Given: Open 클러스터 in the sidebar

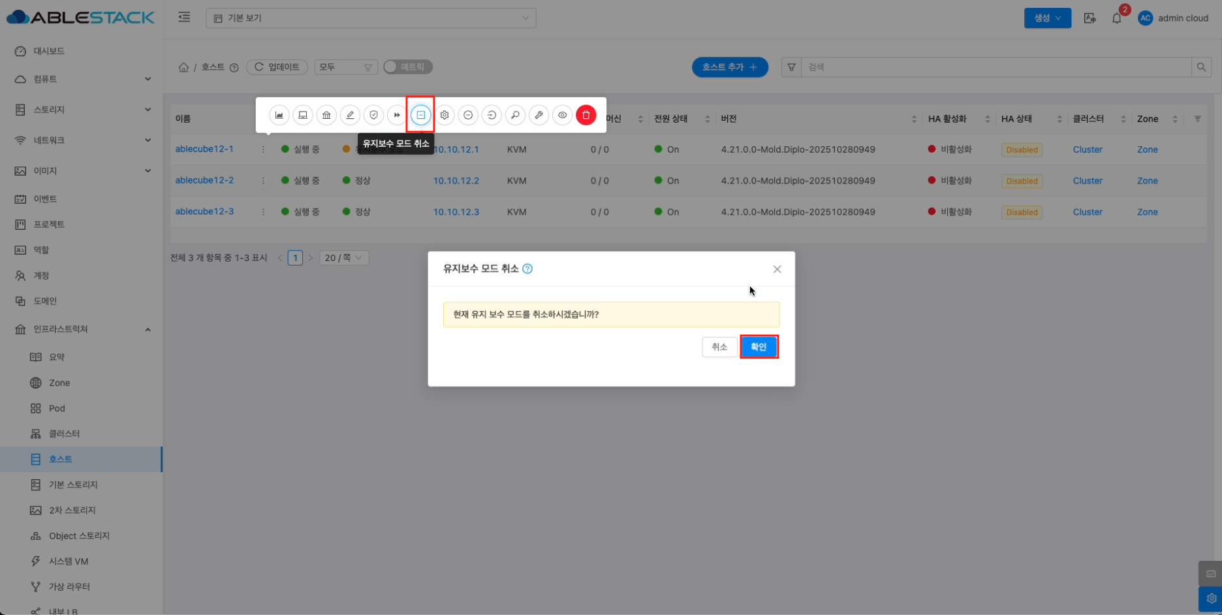Looking at the screenshot, I should (x=64, y=434).
